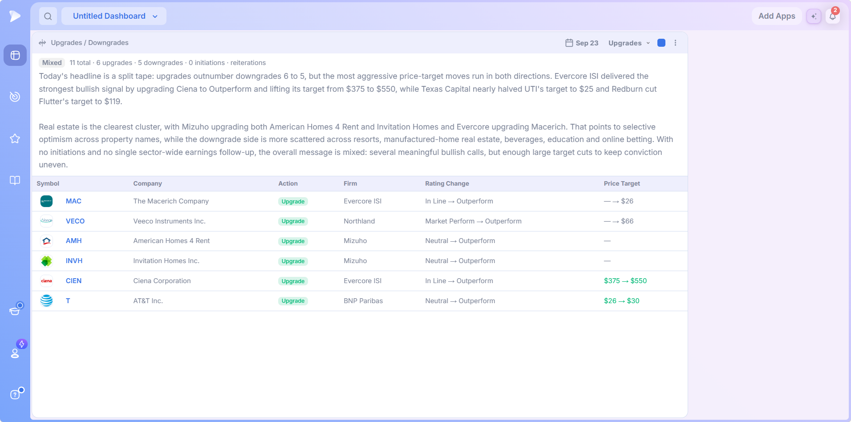This screenshot has width=851, height=422.
Task: Open the T ticker link
Action: [68, 301]
